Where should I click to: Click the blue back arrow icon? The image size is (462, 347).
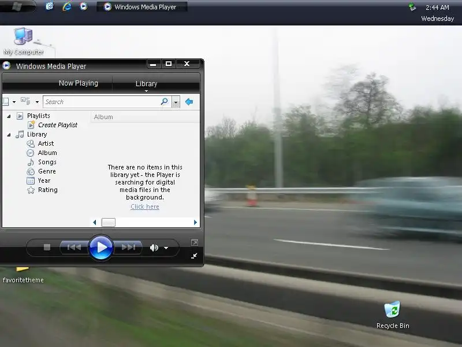pos(189,102)
